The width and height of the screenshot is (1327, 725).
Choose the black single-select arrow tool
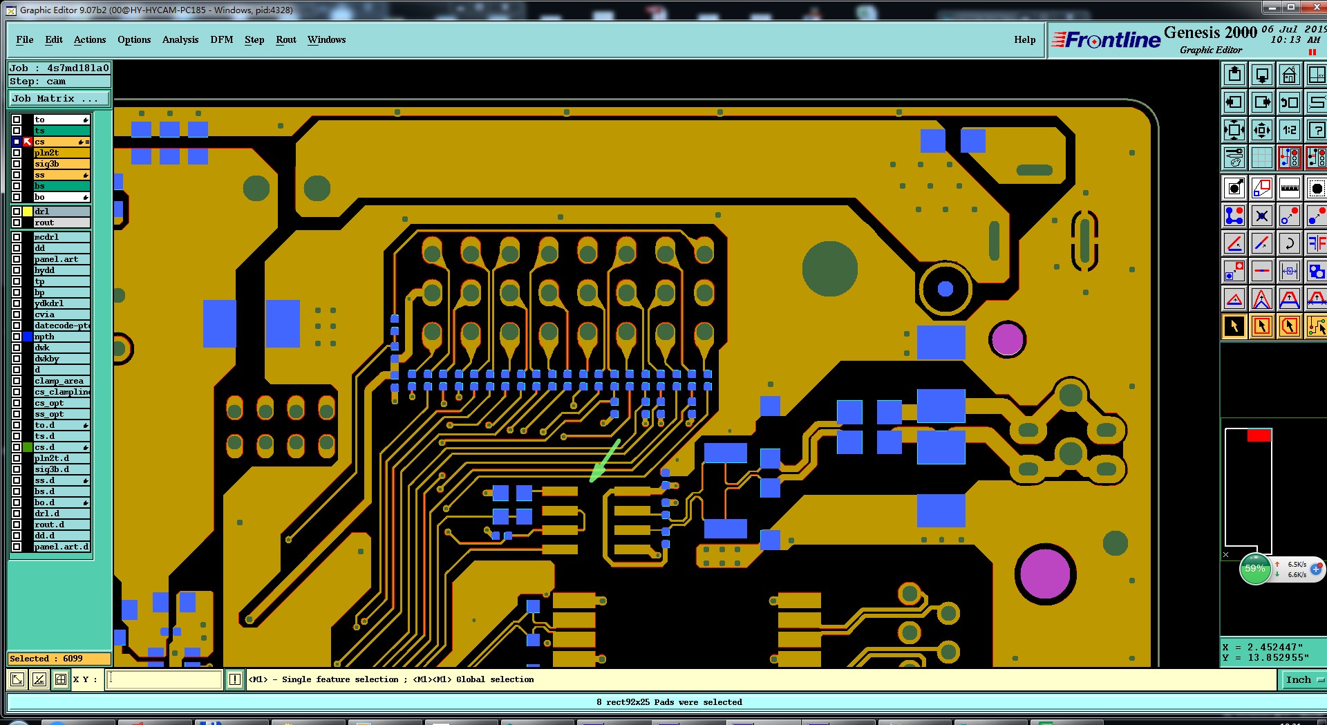point(1234,326)
